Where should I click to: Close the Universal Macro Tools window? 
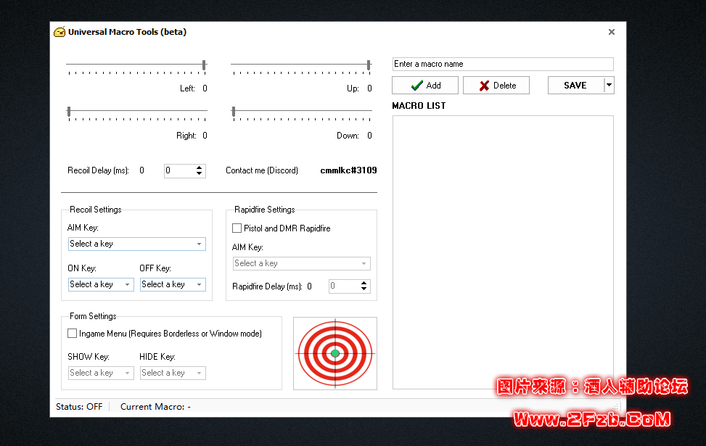(x=612, y=32)
